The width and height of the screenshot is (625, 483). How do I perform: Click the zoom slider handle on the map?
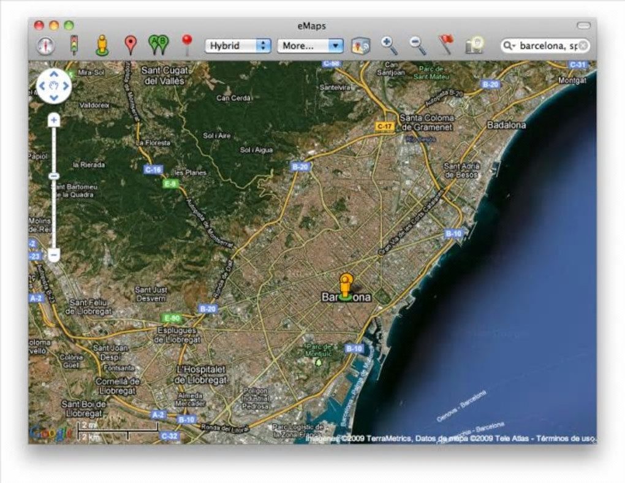click(x=54, y=177)
